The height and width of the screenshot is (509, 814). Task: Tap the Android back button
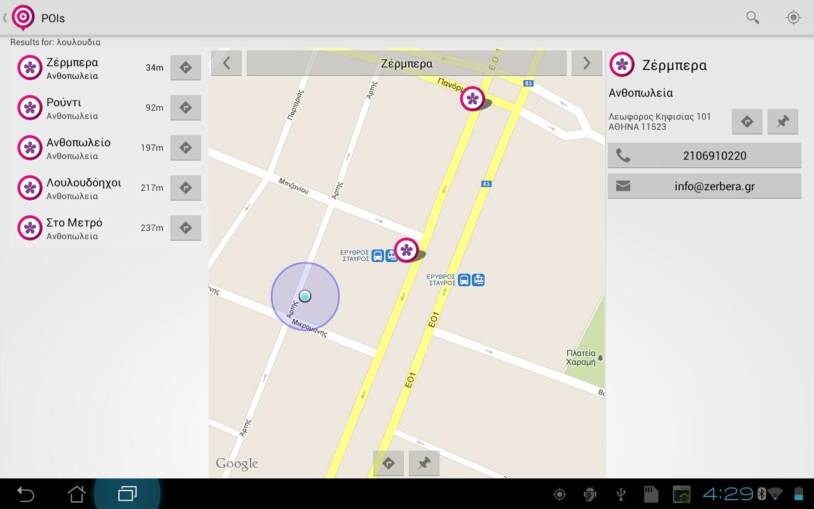tap(25, 494)
